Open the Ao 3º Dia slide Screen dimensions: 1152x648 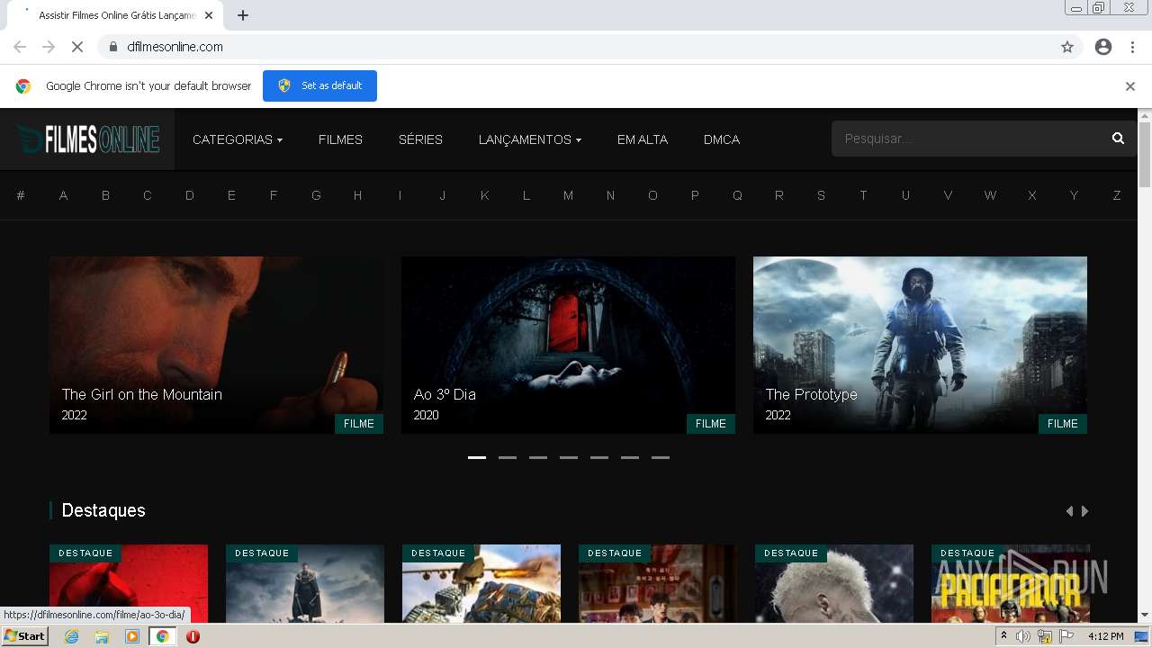tap(568, 345)
